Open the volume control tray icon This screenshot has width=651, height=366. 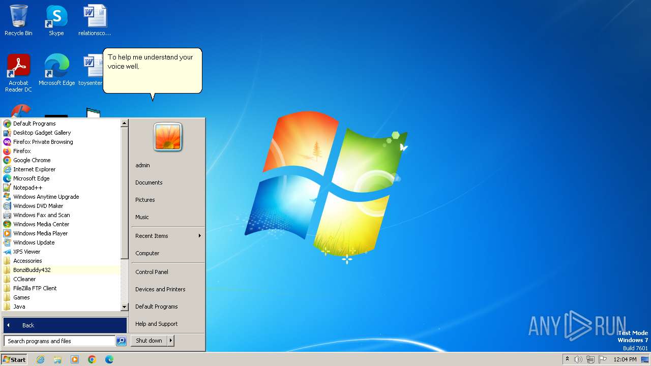coord(578,359)
